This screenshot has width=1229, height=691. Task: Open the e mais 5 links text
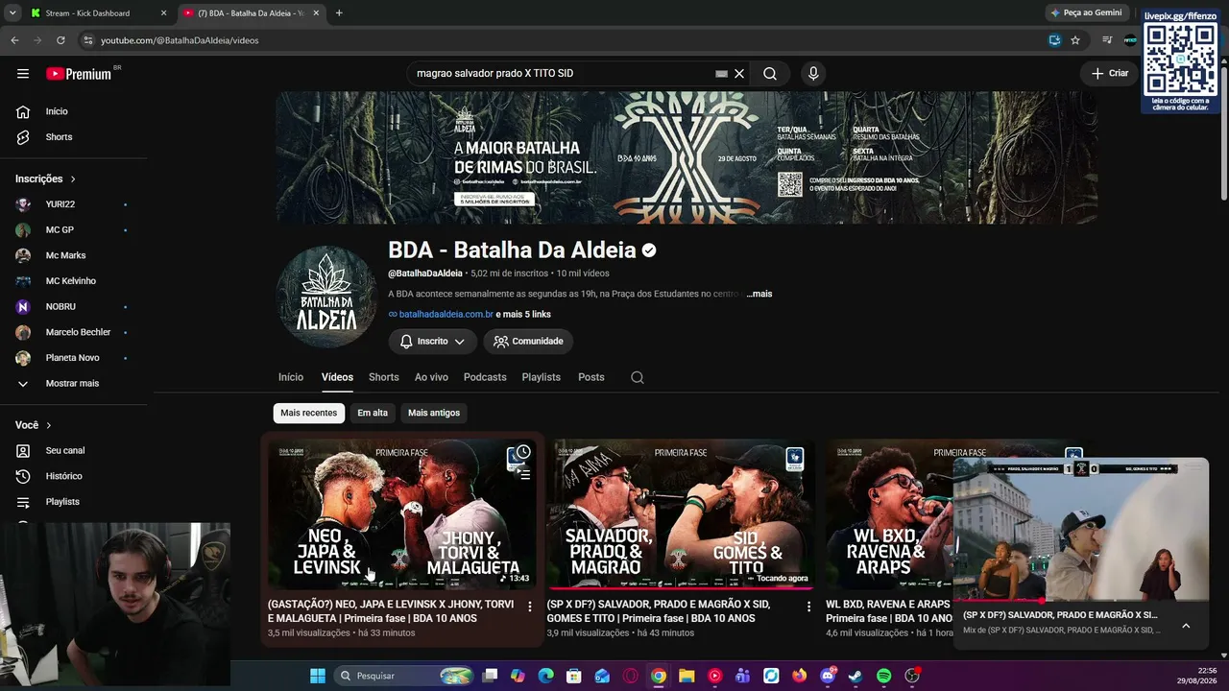point(523,315)
